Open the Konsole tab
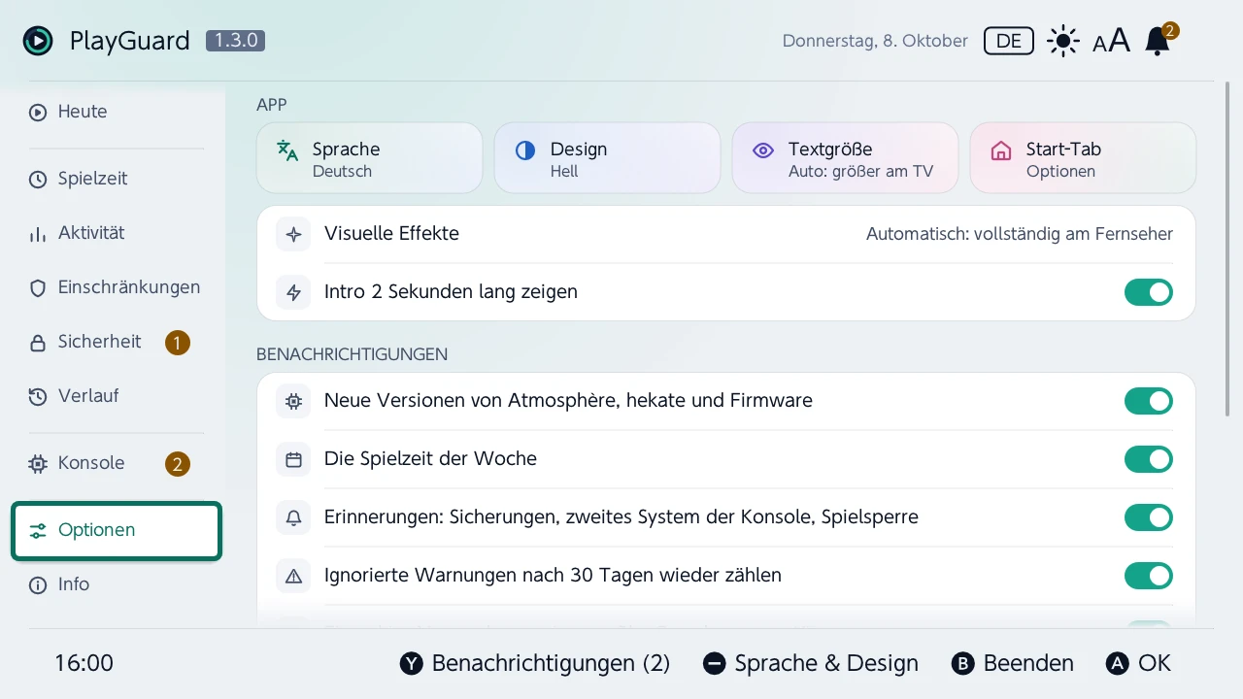 pos(117,463)
